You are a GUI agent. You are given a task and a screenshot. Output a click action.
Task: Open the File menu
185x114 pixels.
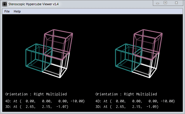coord(7,11)
